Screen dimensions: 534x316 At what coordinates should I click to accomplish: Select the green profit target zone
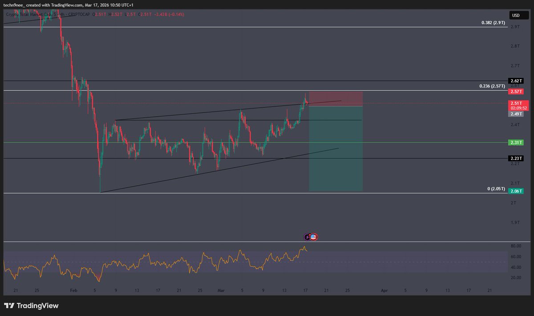(x=336, y=149)
